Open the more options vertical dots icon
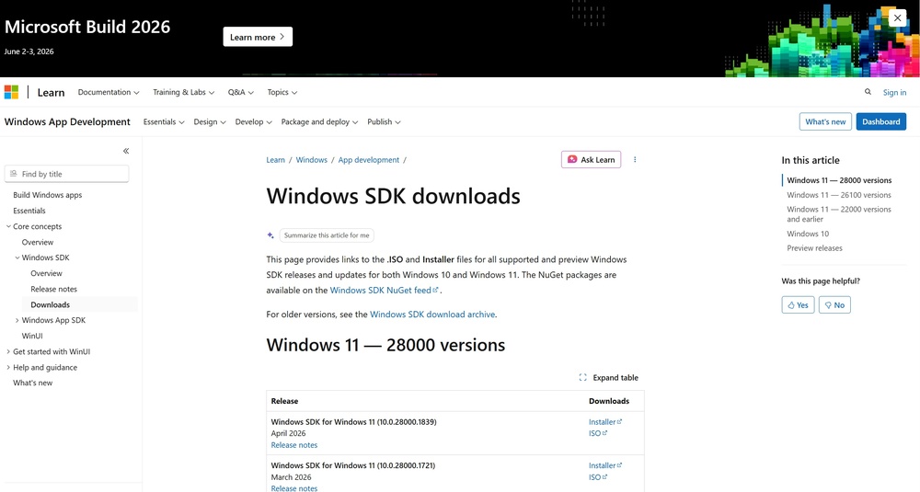This screenshot has height=492, width=920. [x=634, y=159]
